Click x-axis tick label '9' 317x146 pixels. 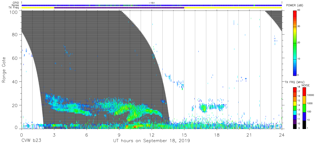(x=119, y=135)
